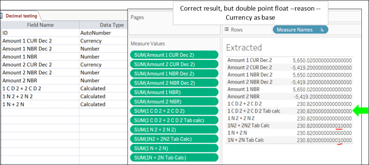Click Amount 1 CUR Dec 2 row label in view
Image resolution: width=369 pixels, height=165 pixels.
(250, 60)
